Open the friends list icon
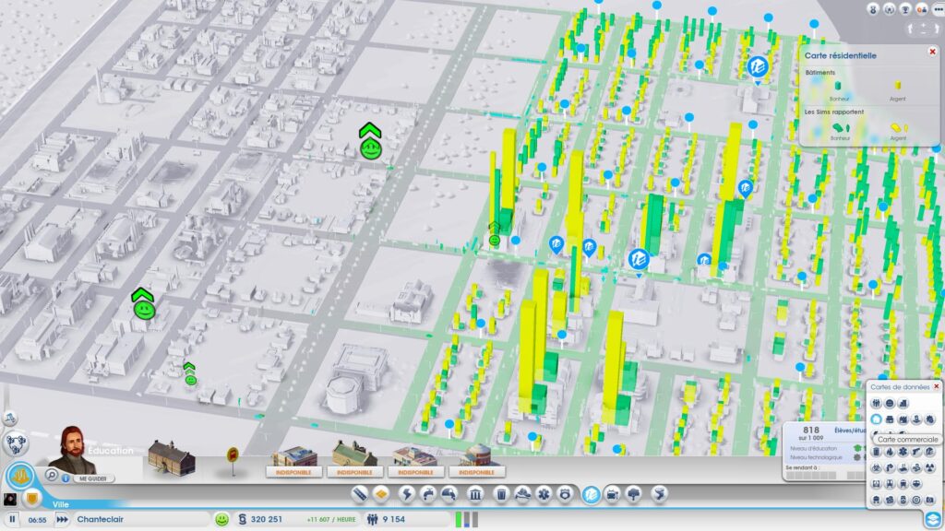945x531 pixels. (922, 9)
